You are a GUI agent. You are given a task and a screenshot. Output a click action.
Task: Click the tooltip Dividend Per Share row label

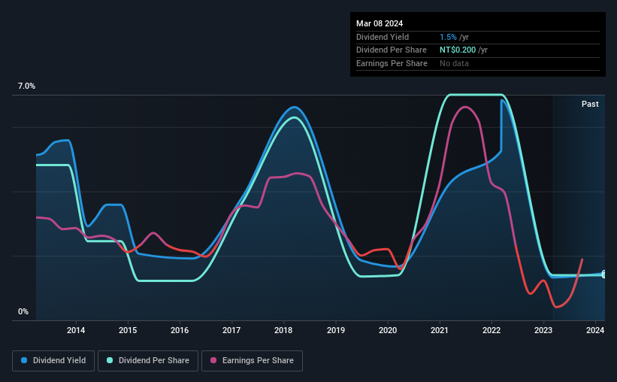click(x=391, y=50)
